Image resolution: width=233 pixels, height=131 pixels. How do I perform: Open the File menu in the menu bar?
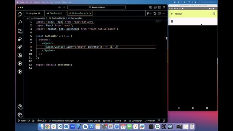click(27, 2)
